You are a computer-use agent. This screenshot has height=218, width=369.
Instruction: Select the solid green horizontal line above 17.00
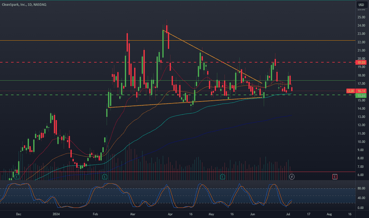[178, 80]
